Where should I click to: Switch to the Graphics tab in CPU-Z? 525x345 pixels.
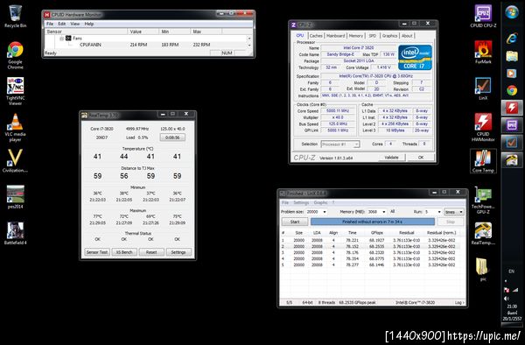click(x=389, y=36)
